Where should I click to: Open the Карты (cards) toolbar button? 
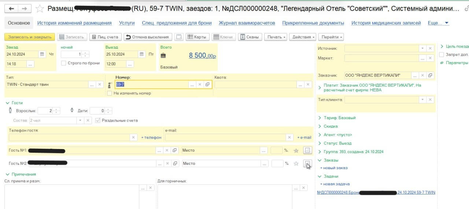(x=197, y=37)
